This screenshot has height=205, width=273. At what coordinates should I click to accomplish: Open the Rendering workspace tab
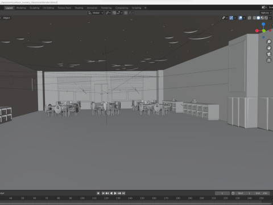tap(106, 8)
